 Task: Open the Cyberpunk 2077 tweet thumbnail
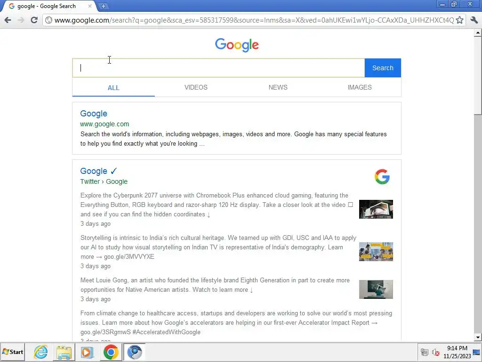376,209
